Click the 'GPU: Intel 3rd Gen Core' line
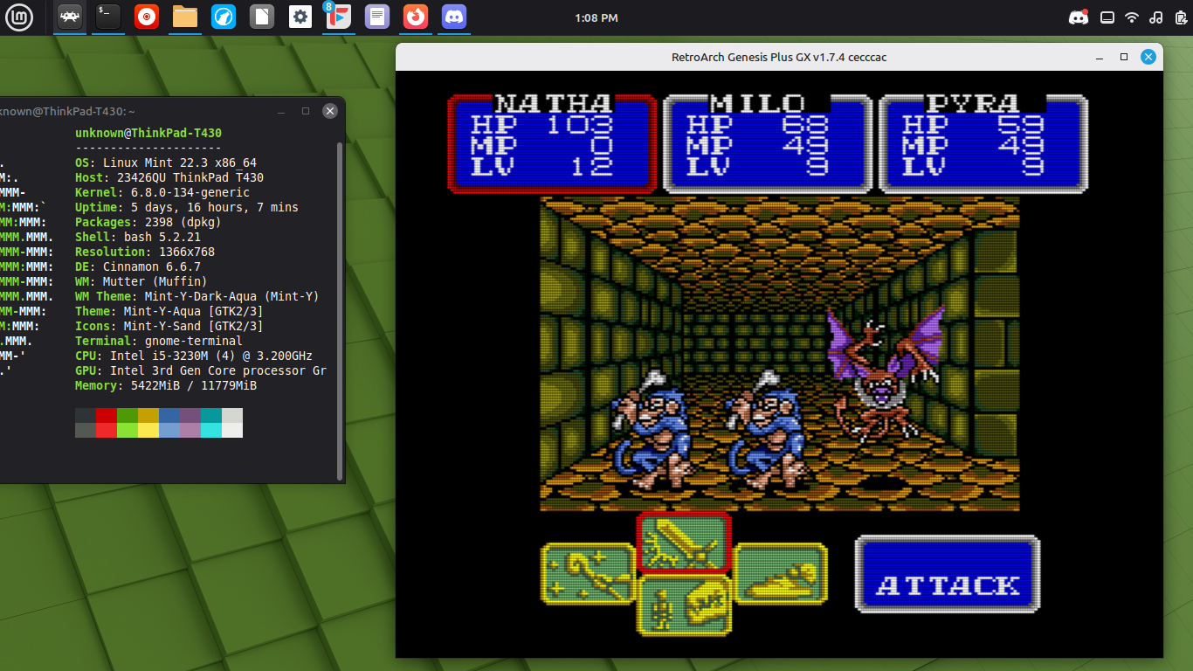The height and width of the screenshot is (671, 1193). [x=201, y=370]
